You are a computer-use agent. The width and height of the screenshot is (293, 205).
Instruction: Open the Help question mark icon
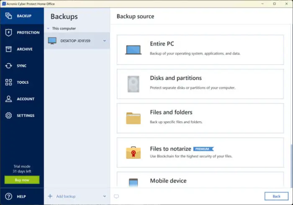(8, 196)
